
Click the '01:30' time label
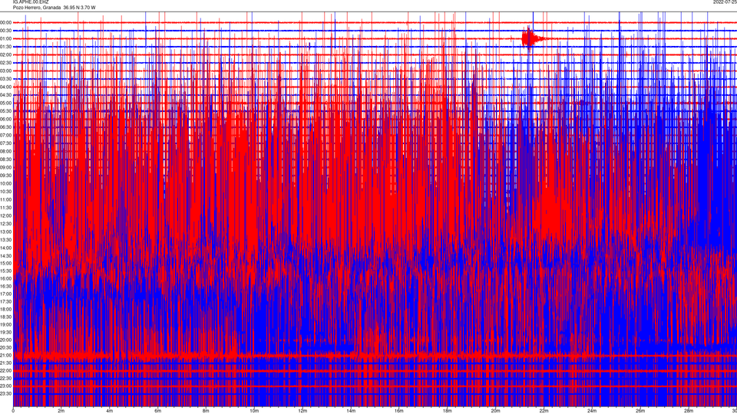[5, 47]
